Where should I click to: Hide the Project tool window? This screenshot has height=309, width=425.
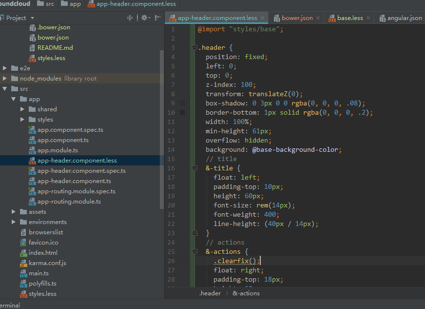click(x=157, y=17)
